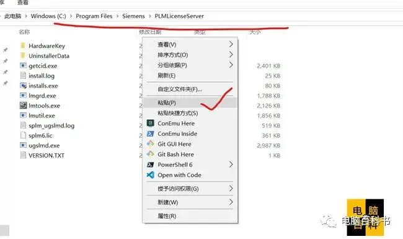
Task: Choose 刷新(E) from the context menu
Action: coord(190,75)
